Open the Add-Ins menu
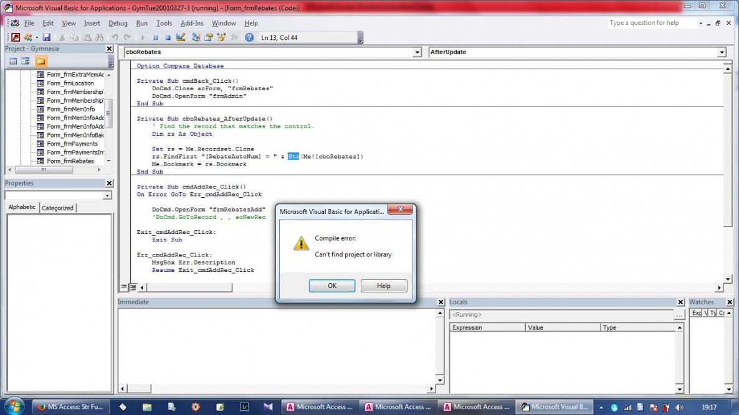Screen dimensions: 739x415 tap(192, 23)
